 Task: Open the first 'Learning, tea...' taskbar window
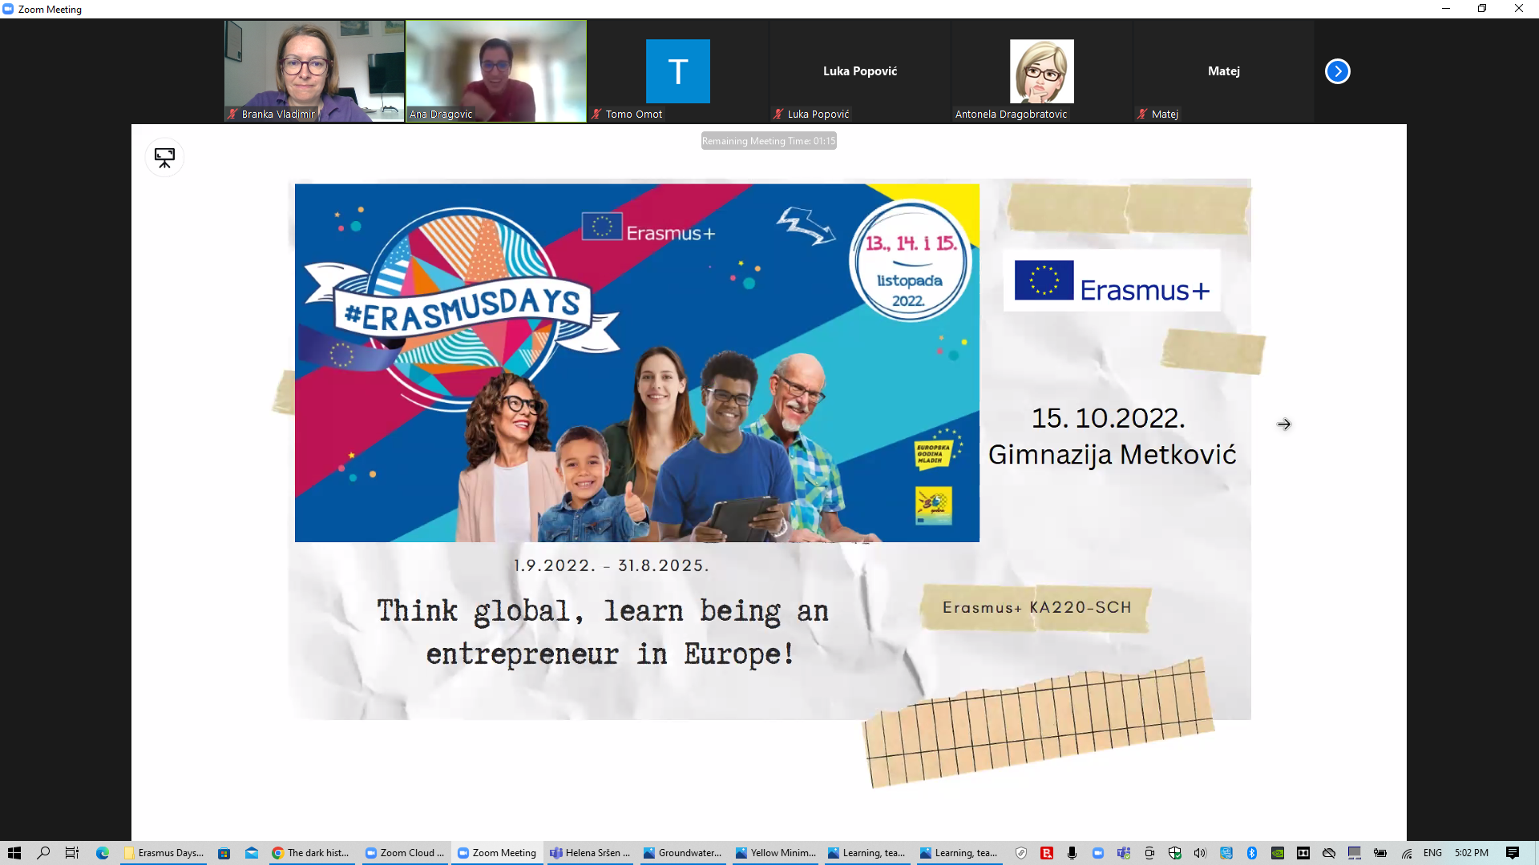(867, 853)
